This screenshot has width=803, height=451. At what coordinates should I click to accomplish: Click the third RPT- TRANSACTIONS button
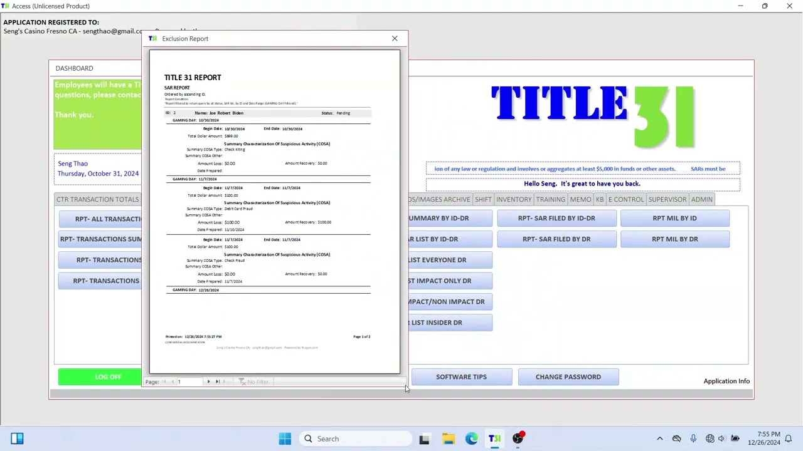[100, 260]
